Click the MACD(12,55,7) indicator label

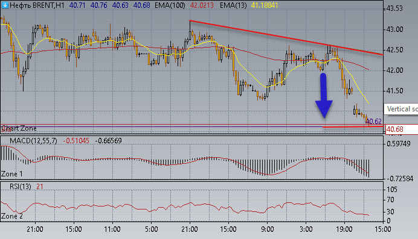[33, 141]
